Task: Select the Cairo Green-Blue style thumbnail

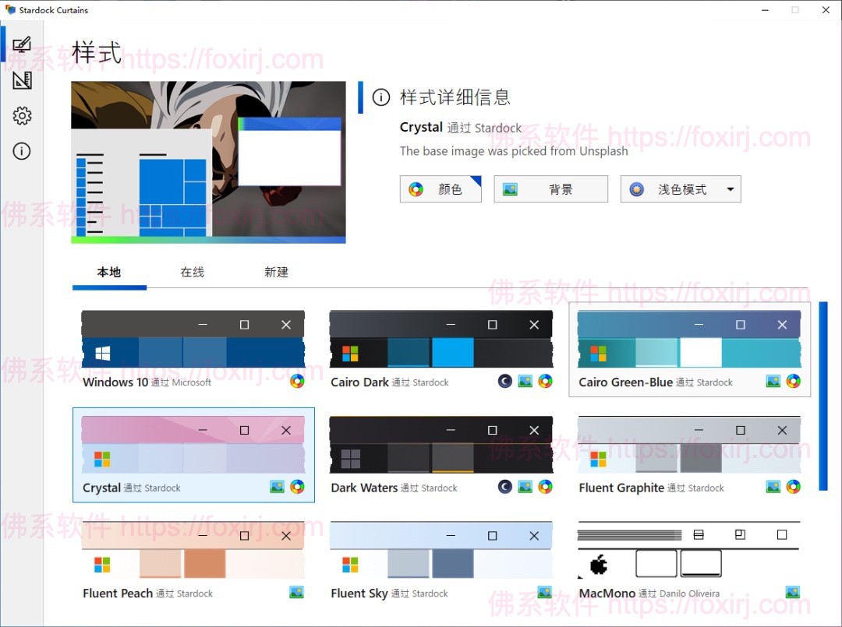Action: pos(689,339)
